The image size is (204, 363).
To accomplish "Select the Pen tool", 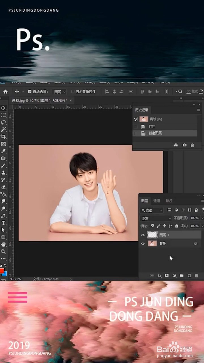I will point(3,216).
